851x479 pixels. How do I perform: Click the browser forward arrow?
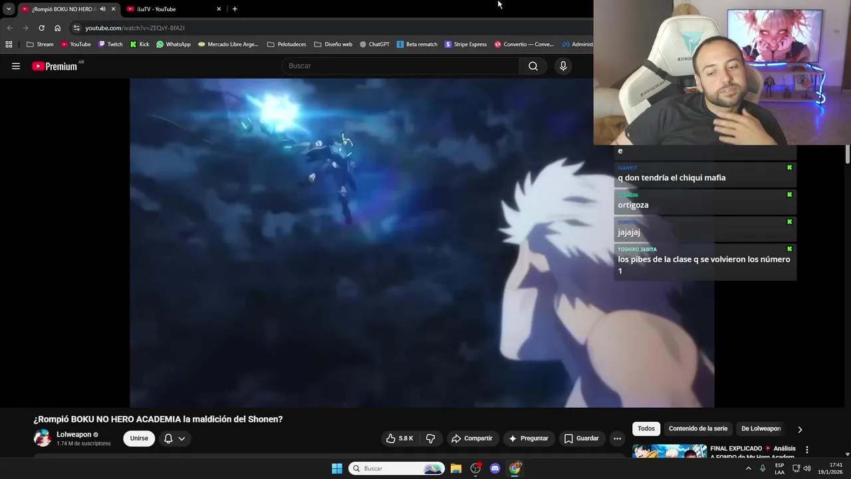click(25, 28)
